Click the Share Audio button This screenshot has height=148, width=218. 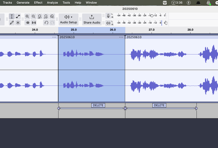(x=92, y=19)
